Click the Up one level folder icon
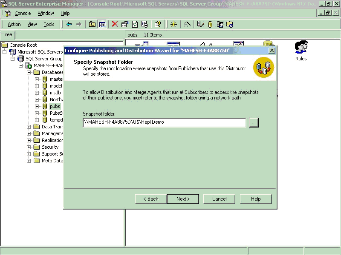341x255 pixels. pos(92,24)
